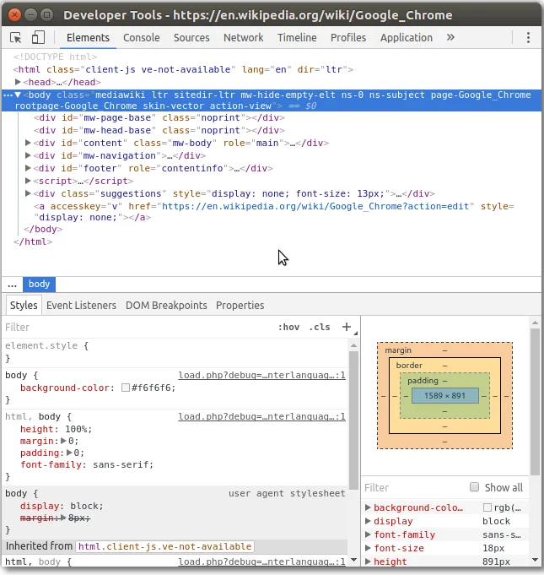Follow the Google_Chrome?action=edit href link
The width and height of the screenshot is (544, 575).
pyautogui.click(x=315, y=206)
